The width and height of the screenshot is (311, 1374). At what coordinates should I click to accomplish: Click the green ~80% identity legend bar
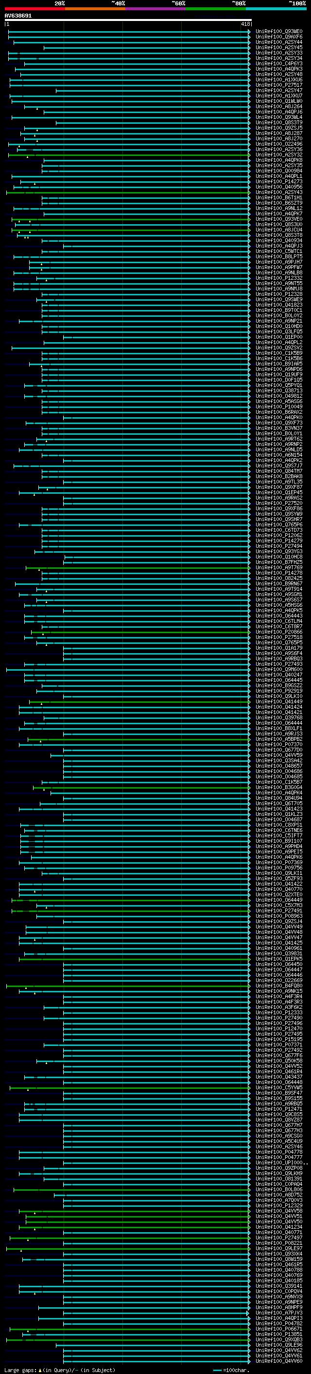pyautogui.click(x=216, y=9)
